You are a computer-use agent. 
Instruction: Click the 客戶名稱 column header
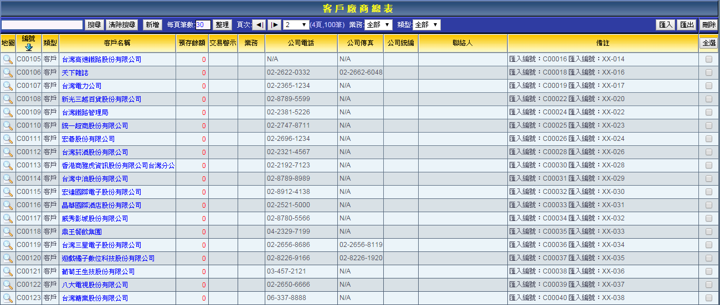[117, 43]
